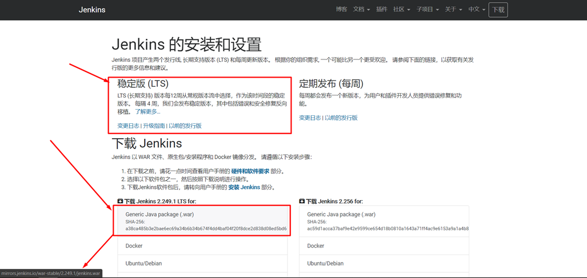This screenshot has height=278, width=587.
Task: Open the 中文 language dropdown
Action: tap(477, 9)
